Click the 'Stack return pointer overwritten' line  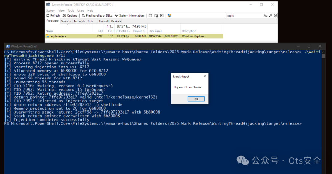[x=62, y=116]
